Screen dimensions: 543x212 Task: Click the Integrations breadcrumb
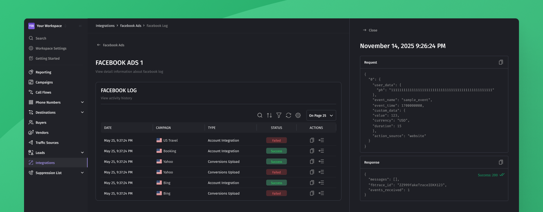point(105,26)
